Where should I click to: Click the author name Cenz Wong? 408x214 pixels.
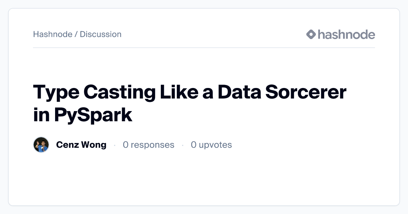(81, 145)
